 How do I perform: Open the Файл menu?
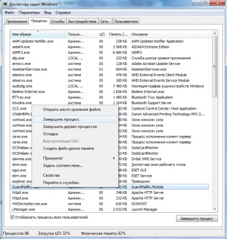[x=9, y=12]
